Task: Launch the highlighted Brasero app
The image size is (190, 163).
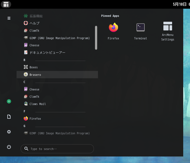Action: coord(57,75)
